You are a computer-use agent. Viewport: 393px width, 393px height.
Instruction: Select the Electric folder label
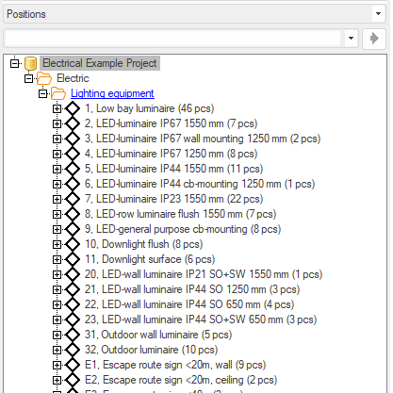pyautogui.click(x=73, y=78)
